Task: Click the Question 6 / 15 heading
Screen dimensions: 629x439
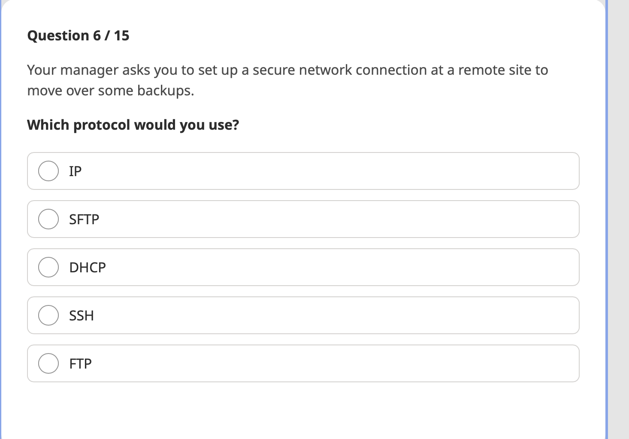Action: click(78, 35)
